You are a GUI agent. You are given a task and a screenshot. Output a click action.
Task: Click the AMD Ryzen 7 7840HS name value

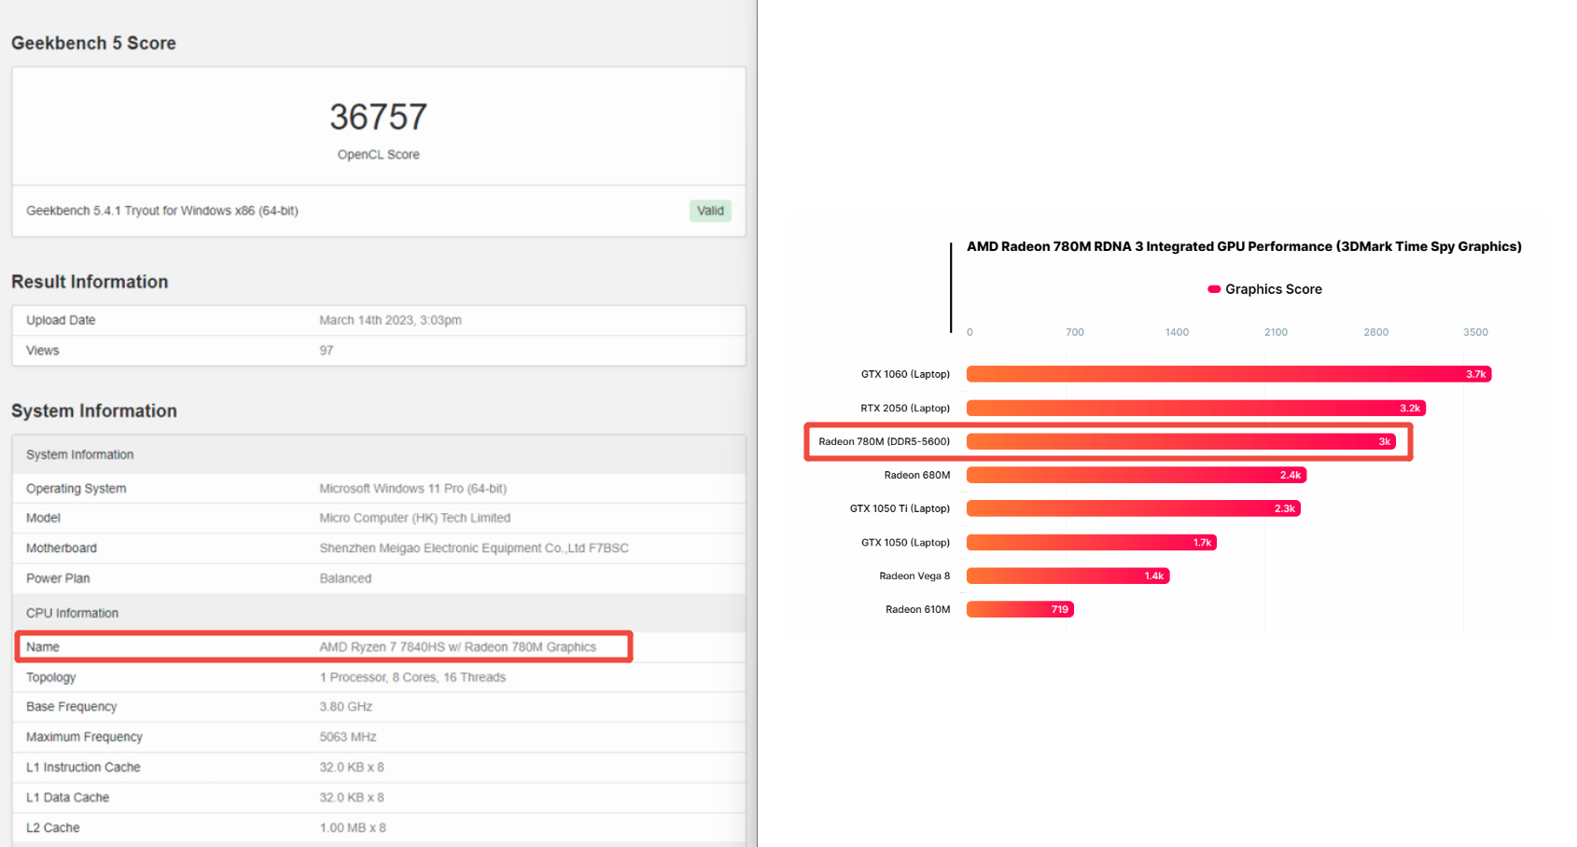pos(457,646)
